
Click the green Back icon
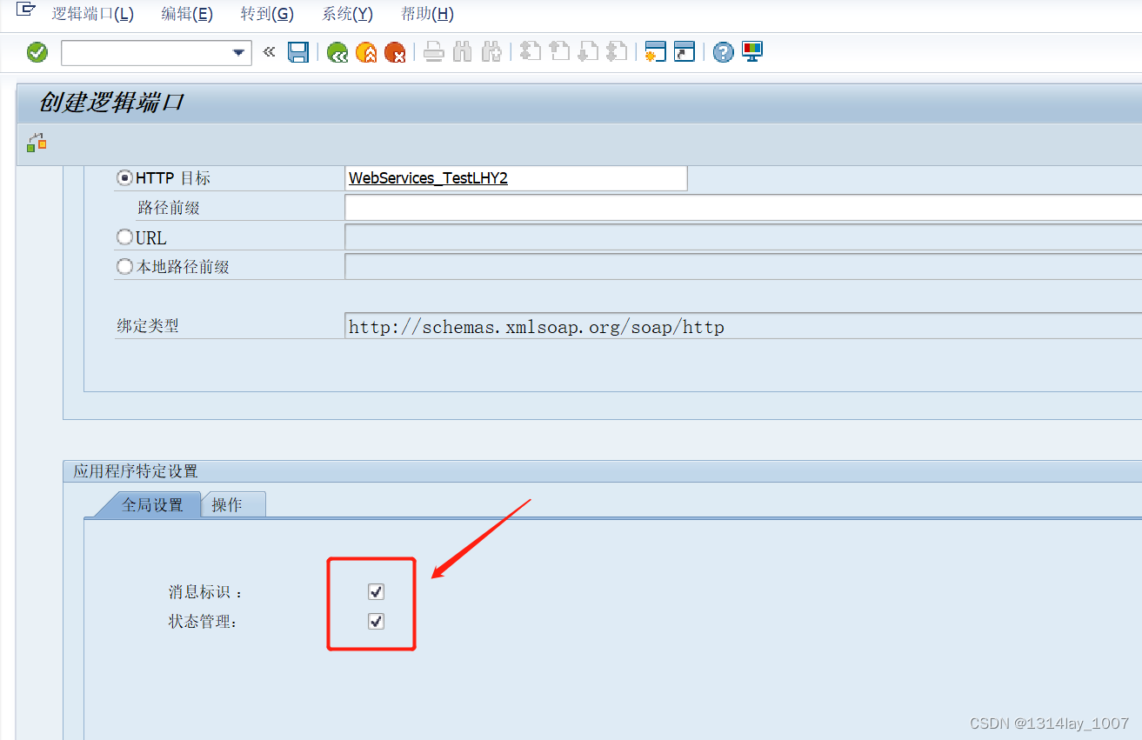(337, 52)
